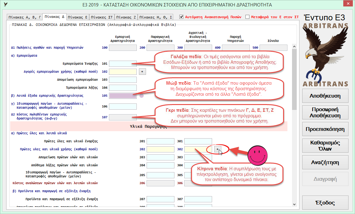Toggle the Αυτόματη Ανακατανομή Ποσών checkbox
Image resolution: width=355 pixels, height=214 pixels.
click(x=181, y=17)
